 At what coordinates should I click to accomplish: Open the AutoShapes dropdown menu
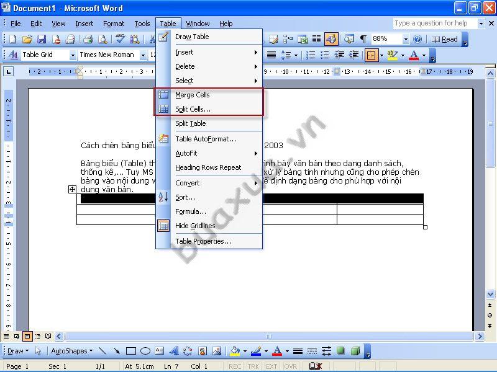[71, 351]
